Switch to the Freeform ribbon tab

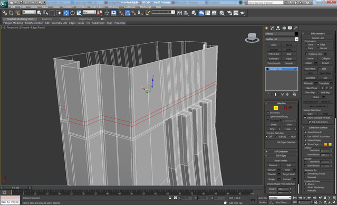click(x=47, y=19)
